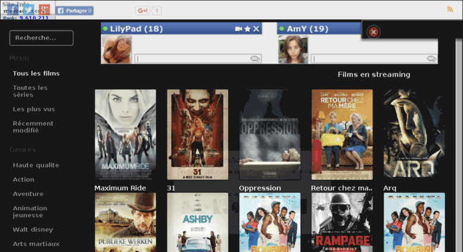The width and height of the screenshot is (463, 252).
Task: Select Action genre
Action: [x=24, y=179]
